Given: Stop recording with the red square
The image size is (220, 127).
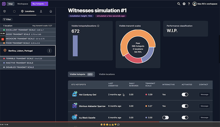Looking at the screenshot, I should 3,39.
